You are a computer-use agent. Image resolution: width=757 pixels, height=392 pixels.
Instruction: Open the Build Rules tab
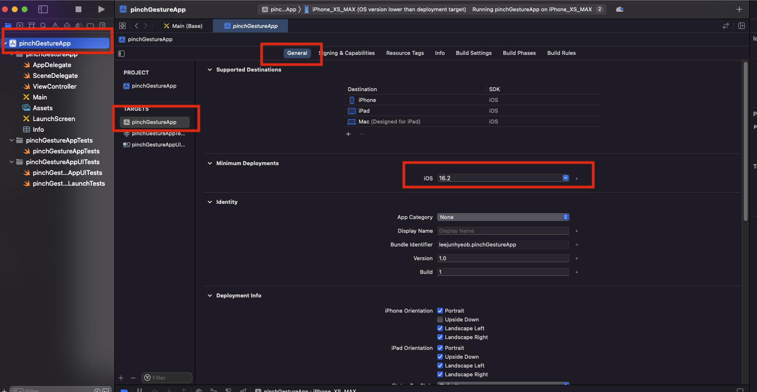(561, 53)
